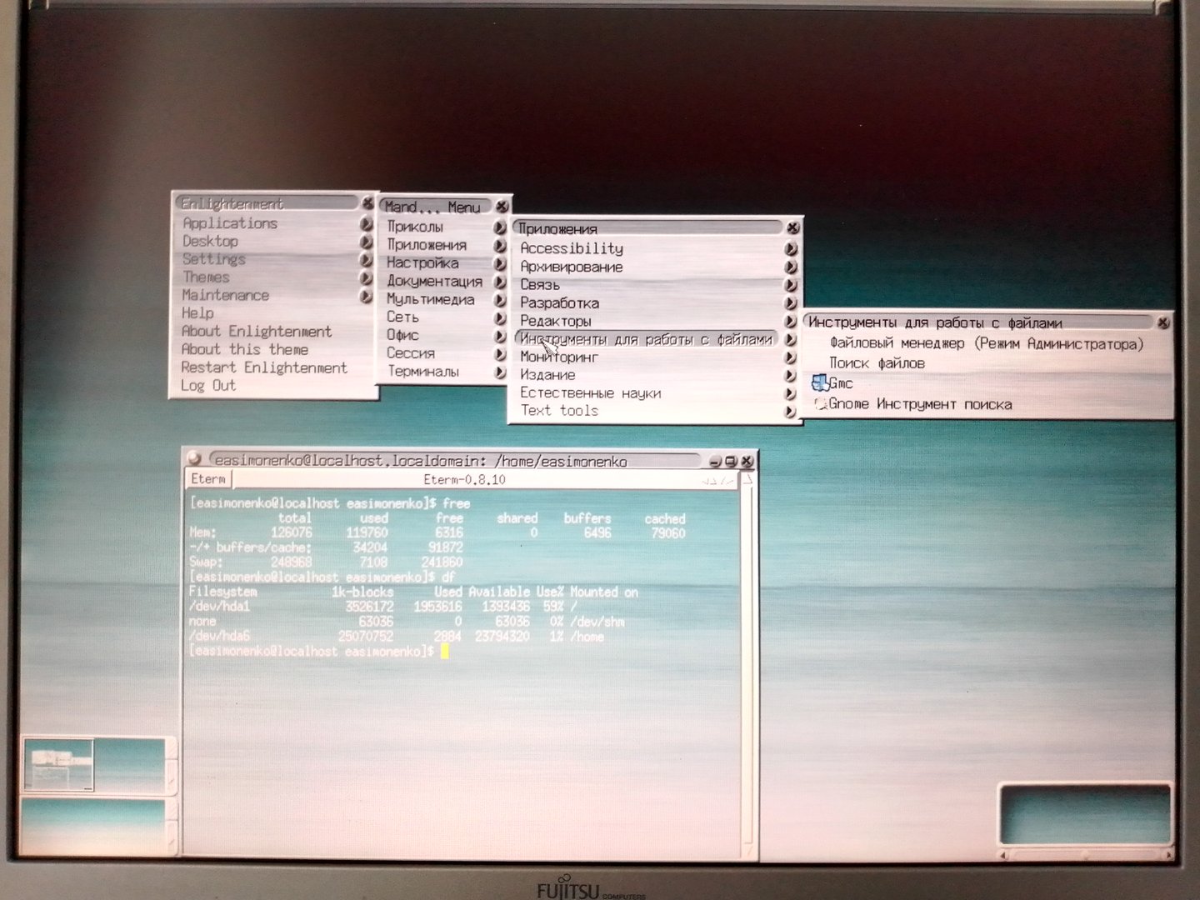The width and height of the screenshot is (1200, 900).
Task: Expand the Разработка submenu arrow
Action: point(790,303)
